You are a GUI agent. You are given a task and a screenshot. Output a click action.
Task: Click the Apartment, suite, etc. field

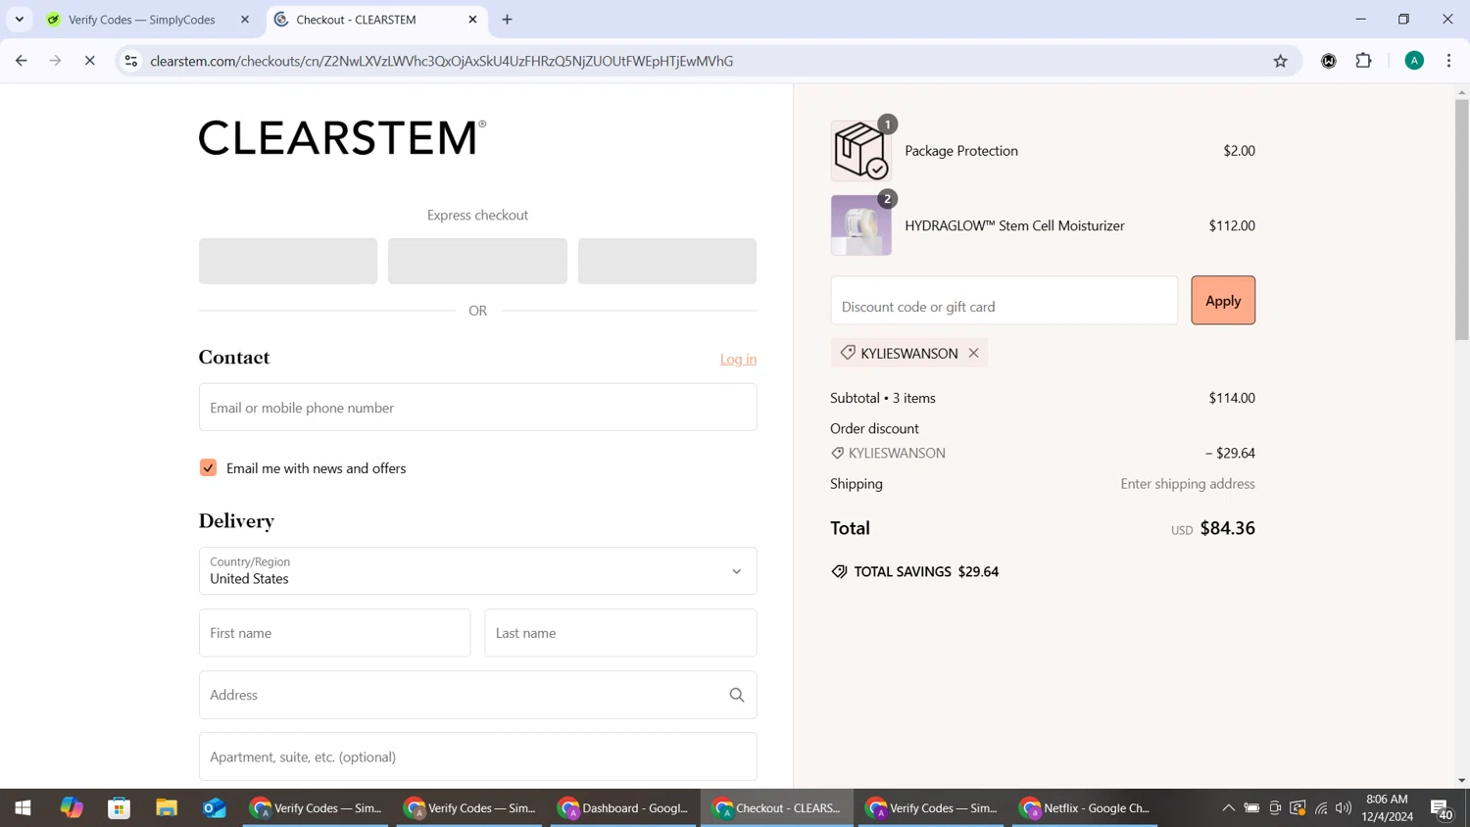coord(477,756)
